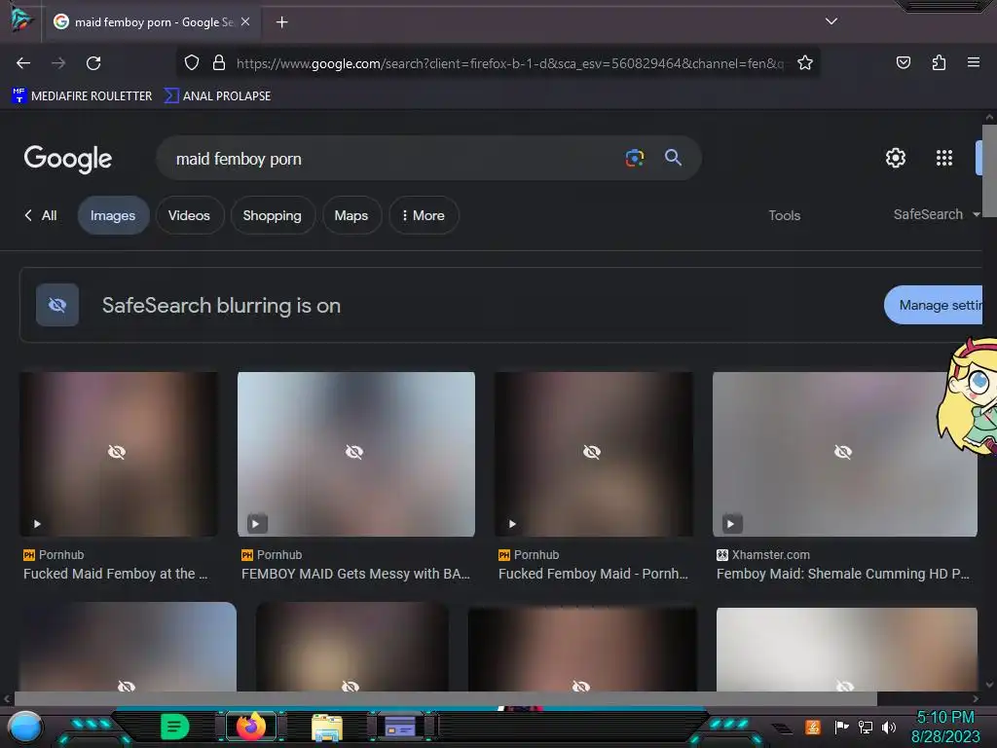Click the Manage settings button
The width and height of the screenshot is (997, 748).
[934, 305]
